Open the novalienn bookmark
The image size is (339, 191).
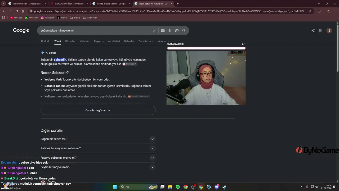(x=32, y=18)
